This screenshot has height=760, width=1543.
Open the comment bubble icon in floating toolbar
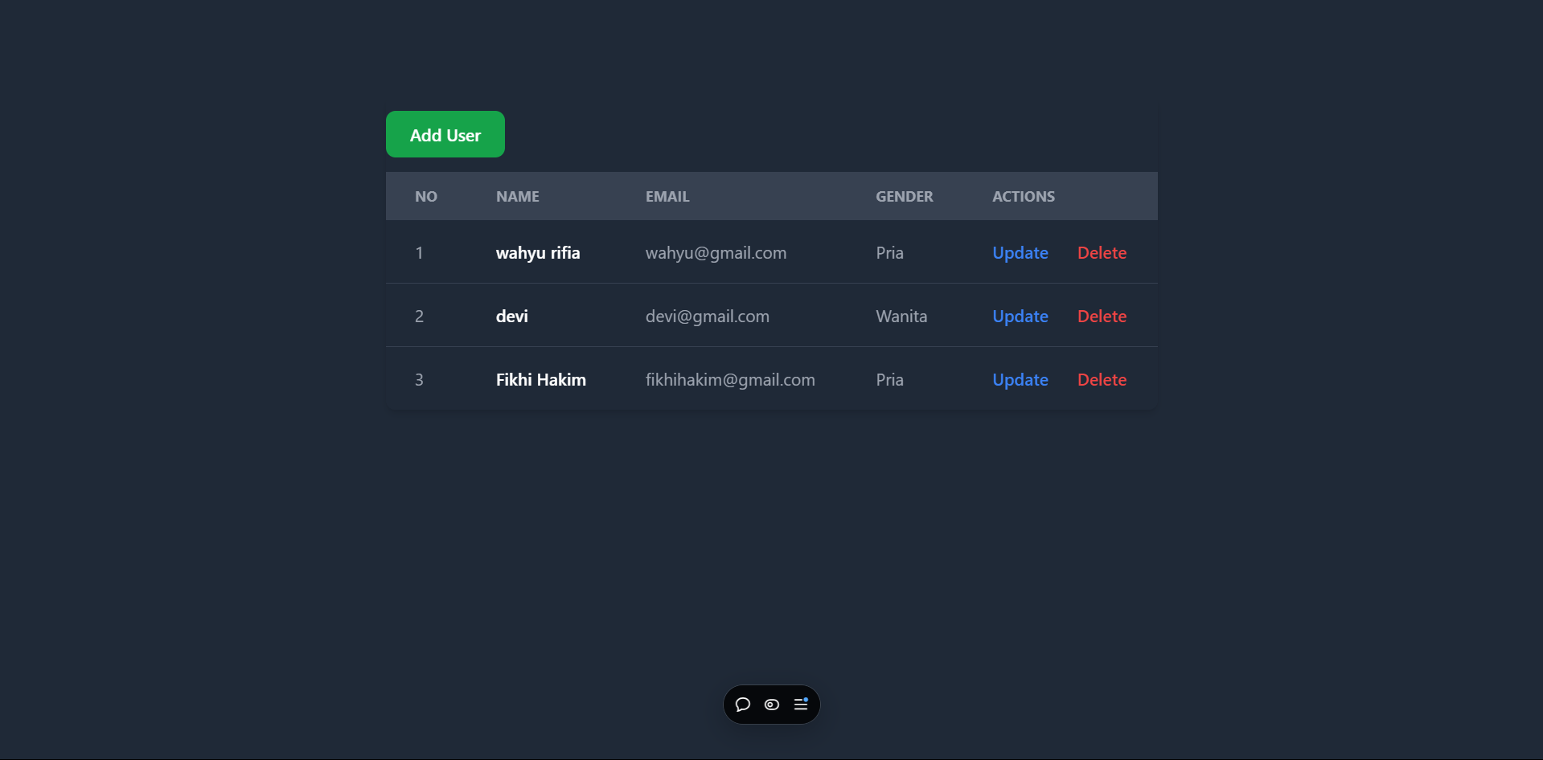click(743, 705)
